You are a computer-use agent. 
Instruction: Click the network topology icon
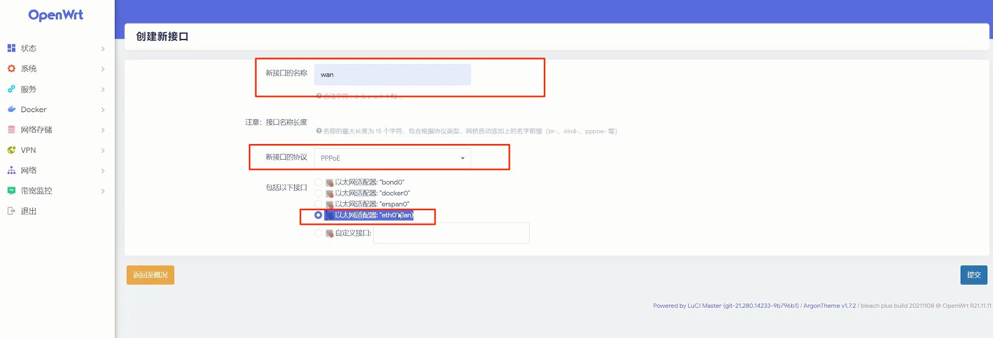(x=11, y=170)
